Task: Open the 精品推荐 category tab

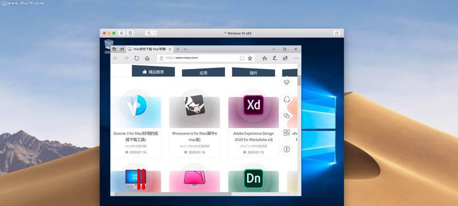Action: pyautogui.click(x=154, y=71)
